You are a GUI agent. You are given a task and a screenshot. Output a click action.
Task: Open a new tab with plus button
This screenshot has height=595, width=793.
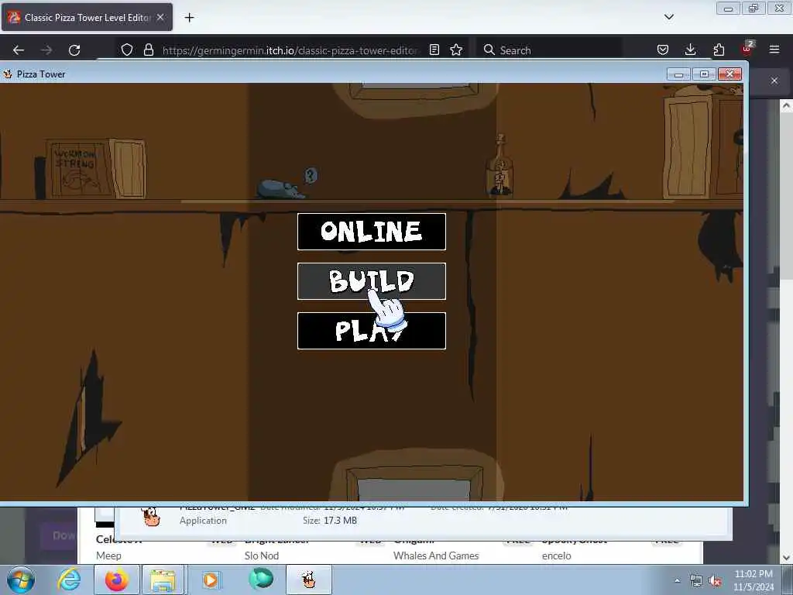(189, 18)
